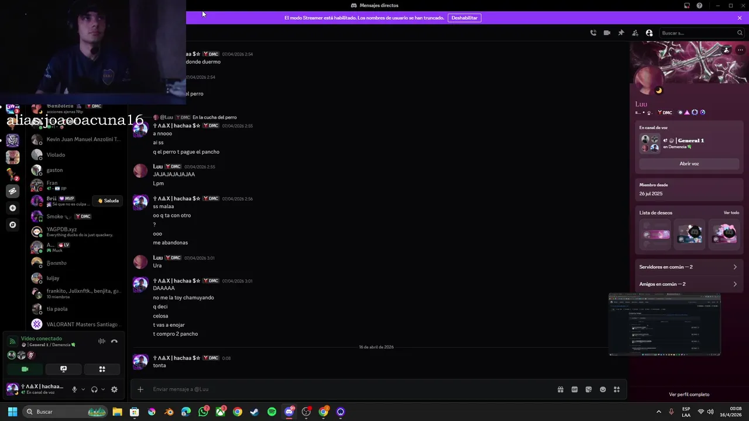Expand Amigos en común list
This screenshot has width=749, height=421.
pos(689,284)
